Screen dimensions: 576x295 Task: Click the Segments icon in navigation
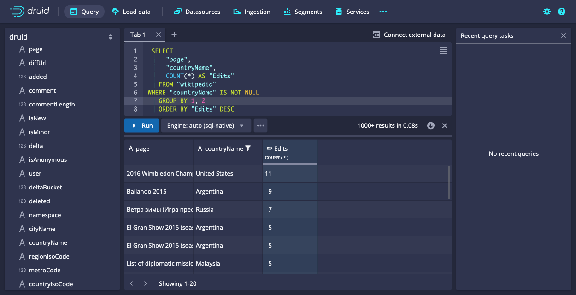click(286, 12)
